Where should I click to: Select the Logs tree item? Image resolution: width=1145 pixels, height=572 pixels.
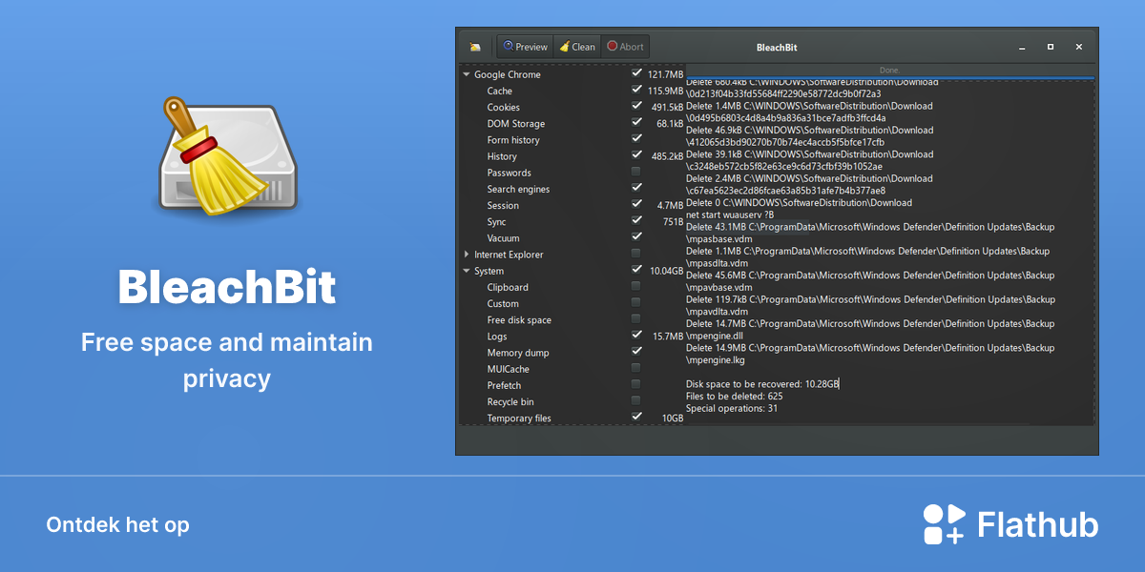pos(497,337)
